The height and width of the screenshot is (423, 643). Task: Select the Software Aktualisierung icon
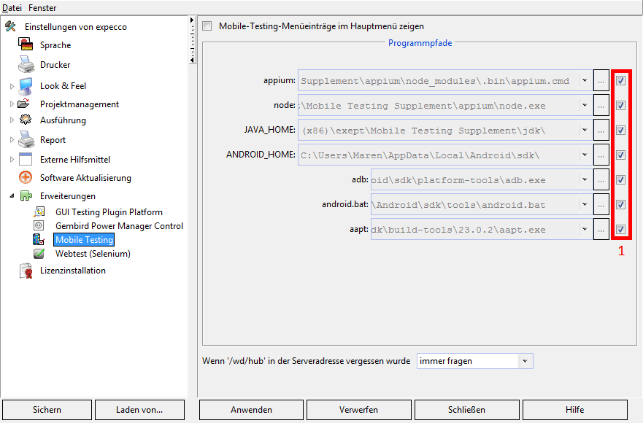pyautogui.click(x=26, y=178)
